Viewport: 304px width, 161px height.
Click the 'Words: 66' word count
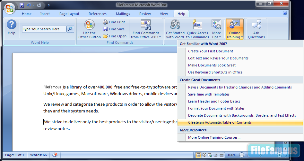[39, 155]
